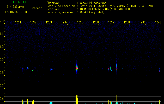Click the cyan echo near 1233

click(51, 69)
